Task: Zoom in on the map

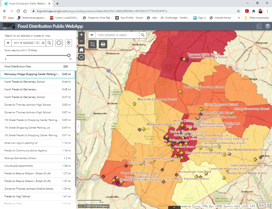Action: 82,34
